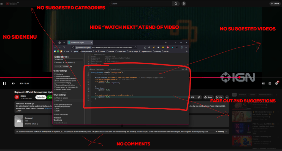Bookmark the page with the star icon

pos(135,47)
